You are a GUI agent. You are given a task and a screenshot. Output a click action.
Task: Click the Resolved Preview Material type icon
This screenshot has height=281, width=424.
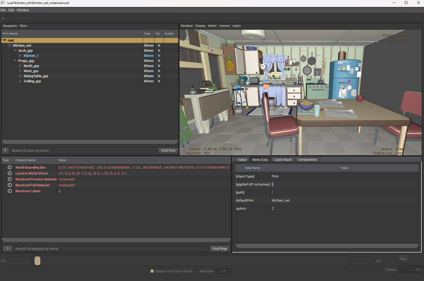[10, 179]
